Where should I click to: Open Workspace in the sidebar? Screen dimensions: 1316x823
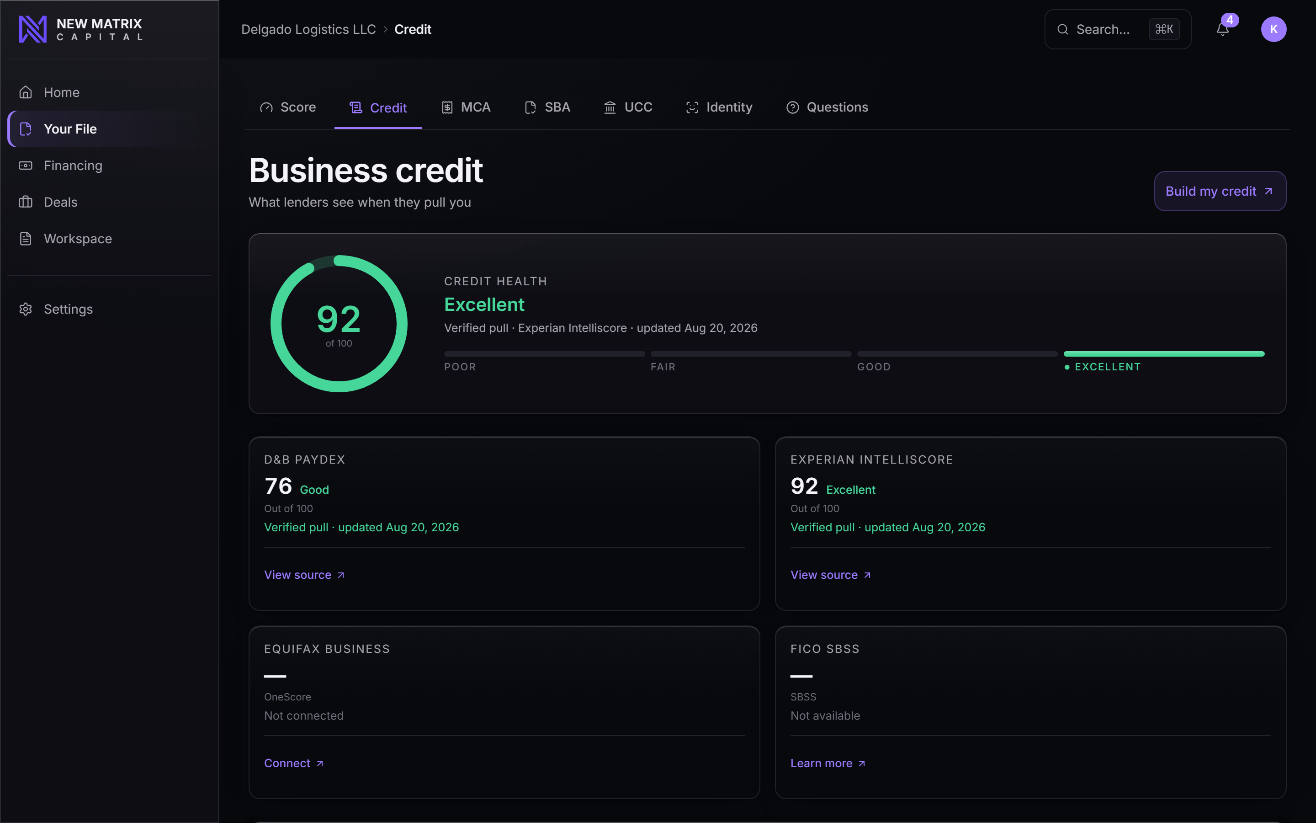(110, 238)
